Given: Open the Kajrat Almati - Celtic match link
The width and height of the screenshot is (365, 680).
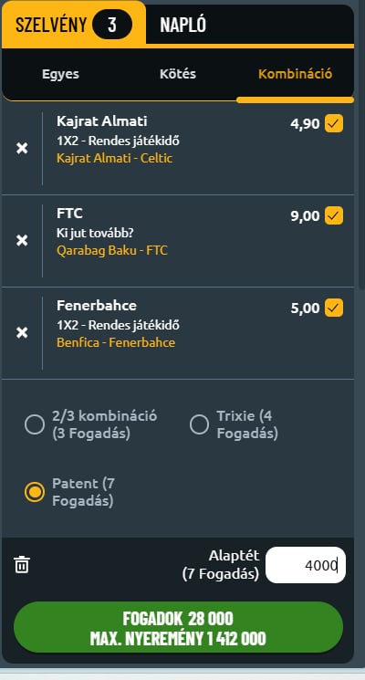Looking at the screenshot, I should [x=114, y=158].
